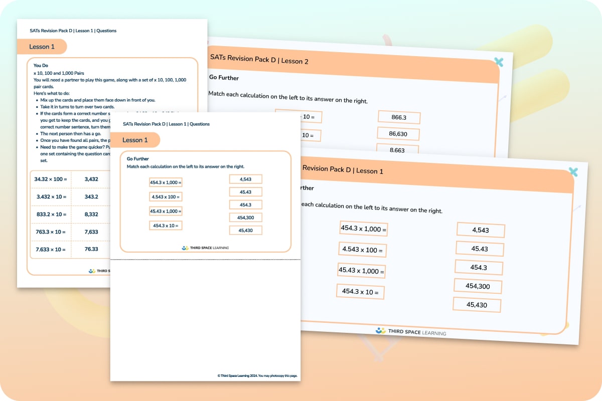Expand the '4.543 x 100 =' calculation box
The width and height of the screenshot is (602, 401).
[362, 250]
